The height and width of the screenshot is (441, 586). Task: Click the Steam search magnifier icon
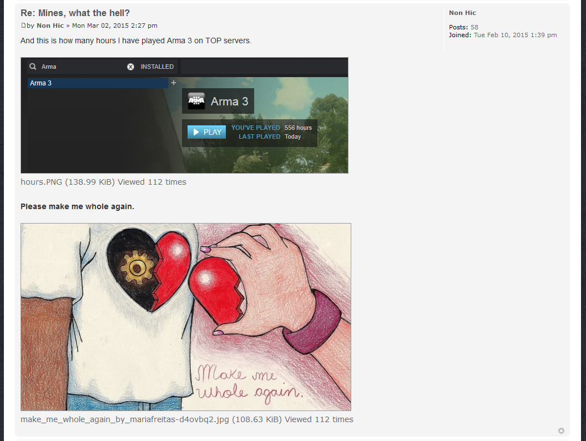point(33,67)
